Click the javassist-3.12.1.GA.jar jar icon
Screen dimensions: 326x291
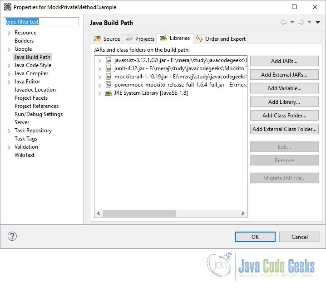point(109,60)
